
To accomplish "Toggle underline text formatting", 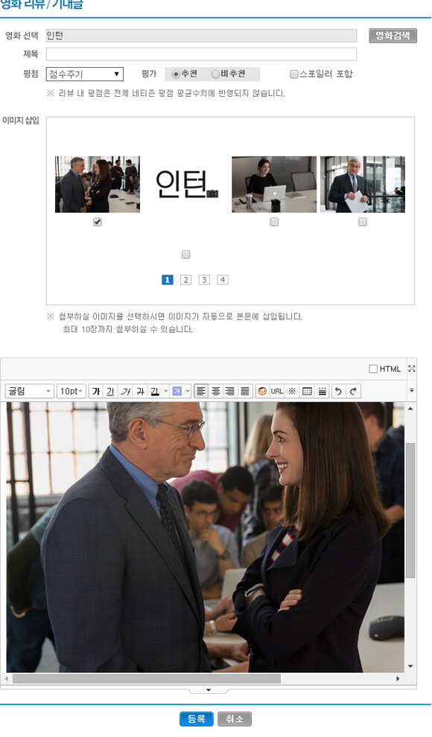I will (110, 391).
